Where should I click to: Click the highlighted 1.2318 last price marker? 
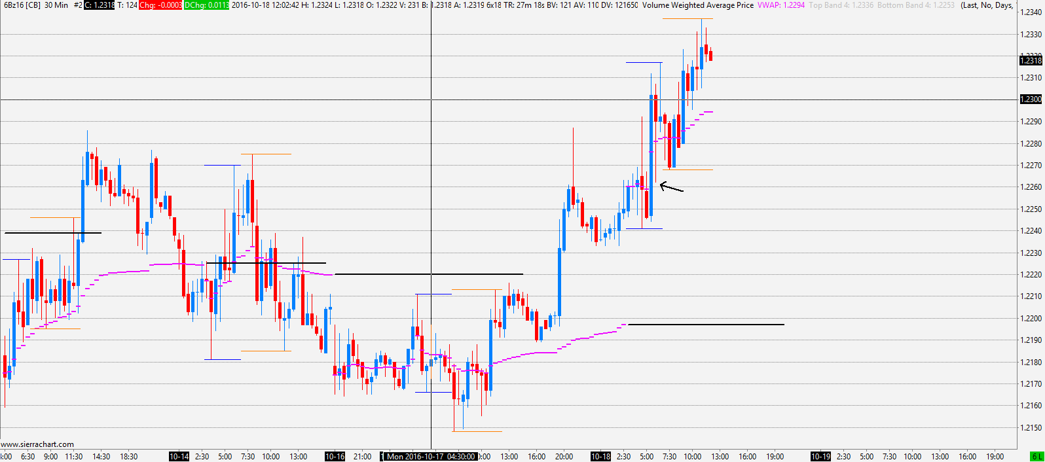pos(1031,60)
